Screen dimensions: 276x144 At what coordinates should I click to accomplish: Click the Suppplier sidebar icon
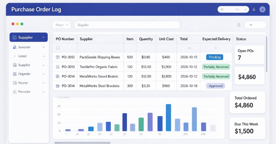pos(15,38)
